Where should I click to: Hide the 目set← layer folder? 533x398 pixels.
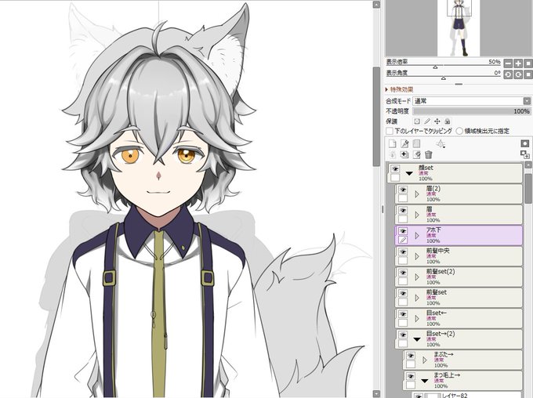[403, 314]
